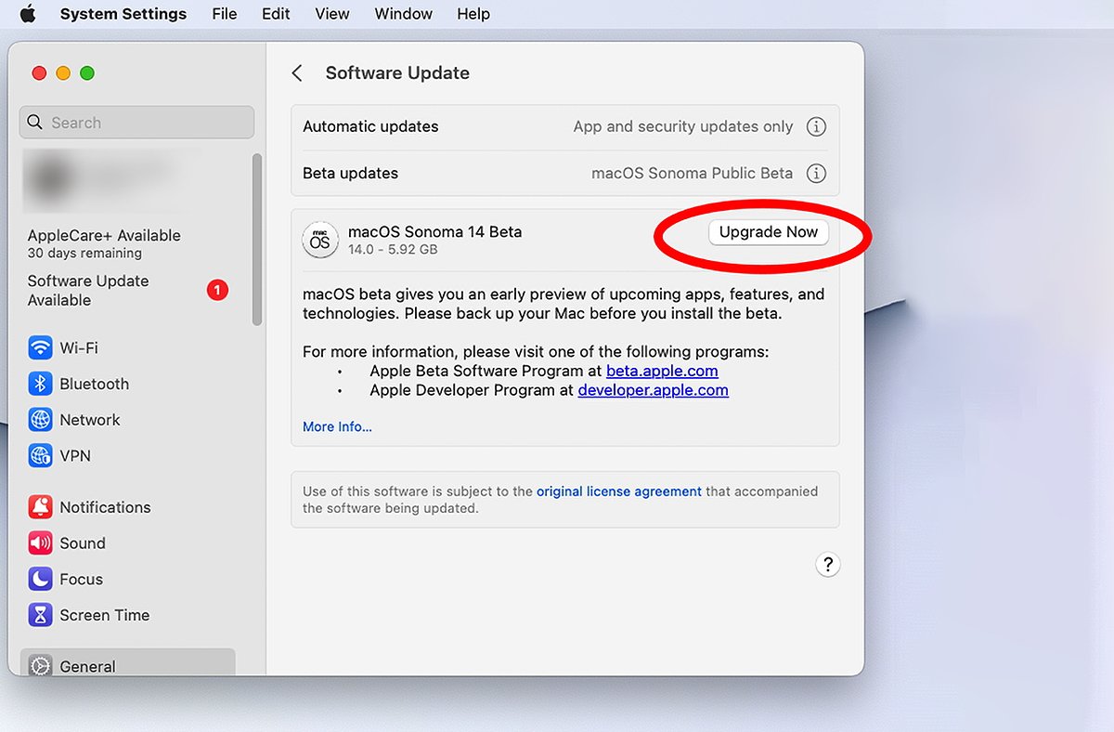Go back using the chevron arrow
The width and height of the screenshot is (1114, 732).
[x=297, y=73]
